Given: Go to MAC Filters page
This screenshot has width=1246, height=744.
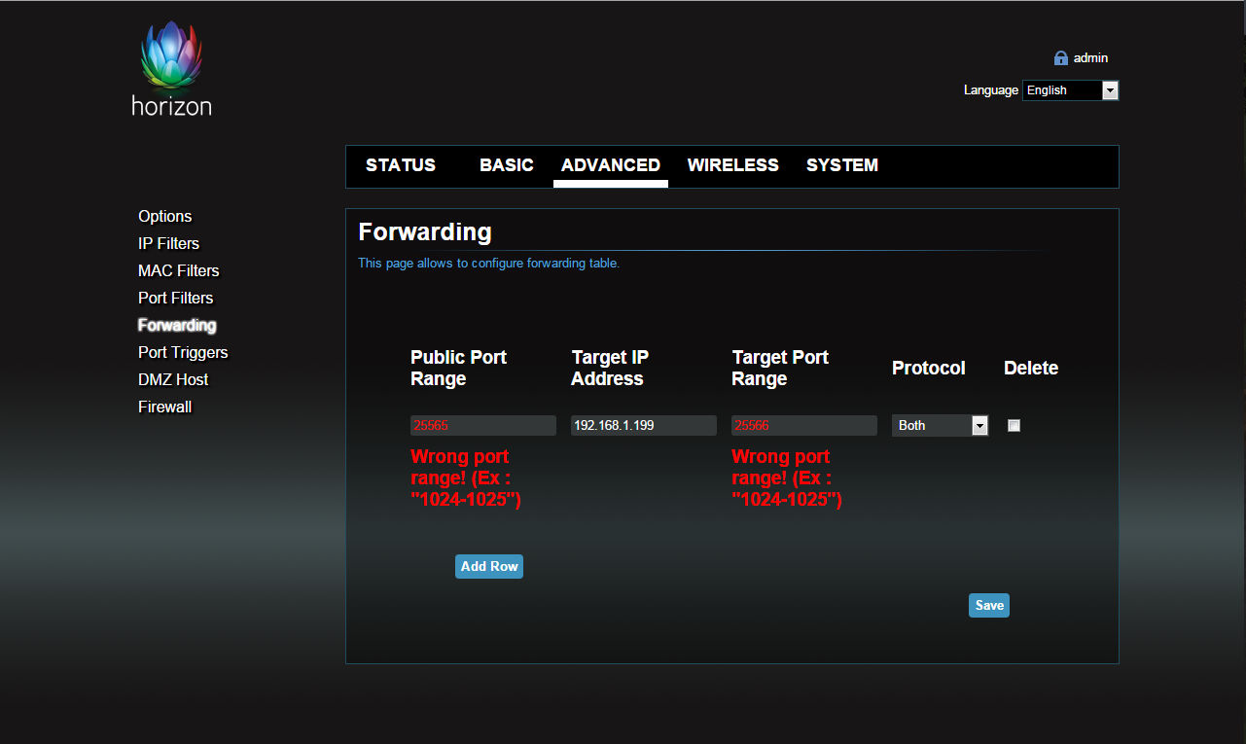Looking at the screenshot, I should pyautogui.click(x=179, y=271).
